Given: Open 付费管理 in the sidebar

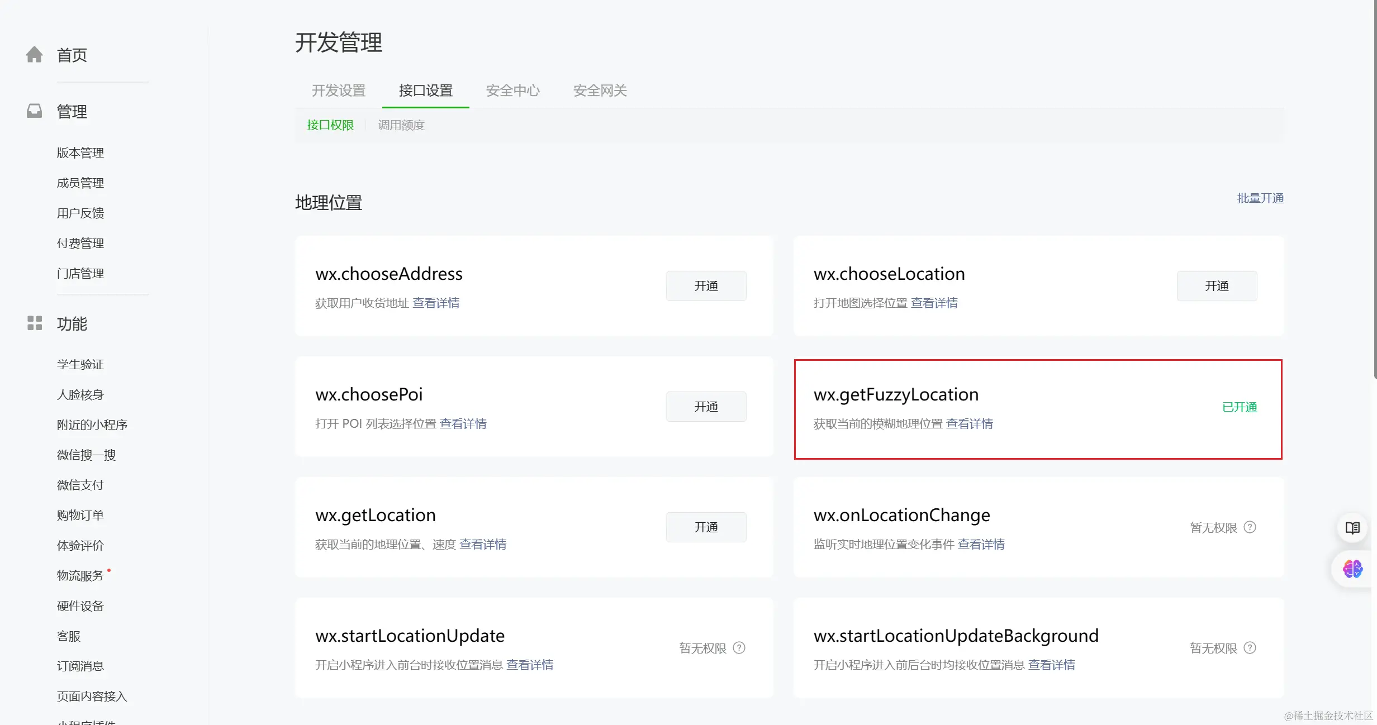Looking at the screenshot, I should (x=80, y=243).
